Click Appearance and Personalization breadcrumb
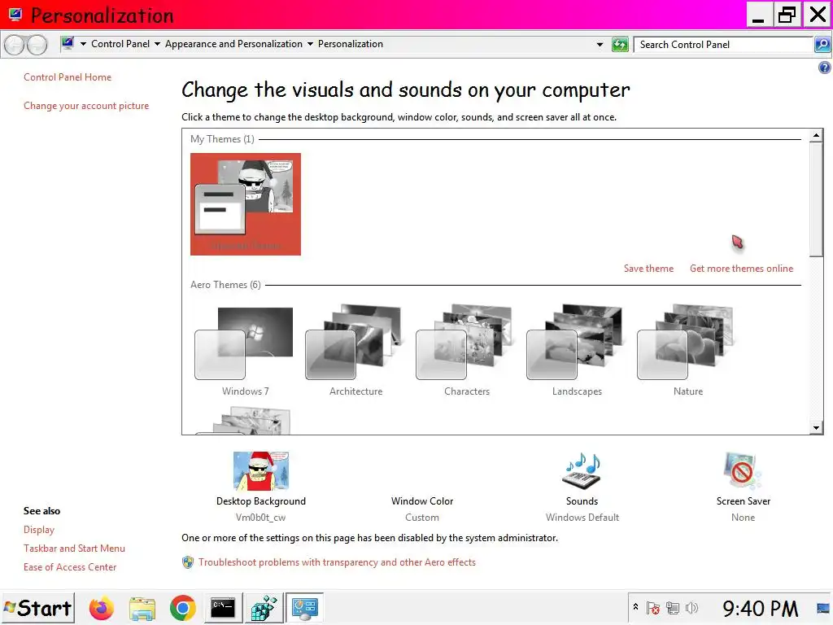The image size is (833, 625). (x=233, y=44)
